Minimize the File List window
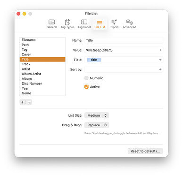The width and height of the screenshot is (182, 176). (25, 14)
